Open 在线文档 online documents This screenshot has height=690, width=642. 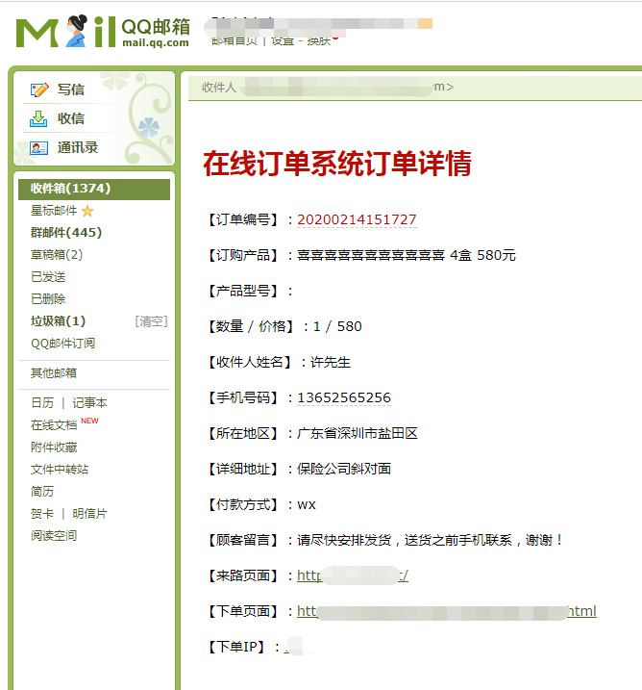pyautogui.click(x=54, y=425)
